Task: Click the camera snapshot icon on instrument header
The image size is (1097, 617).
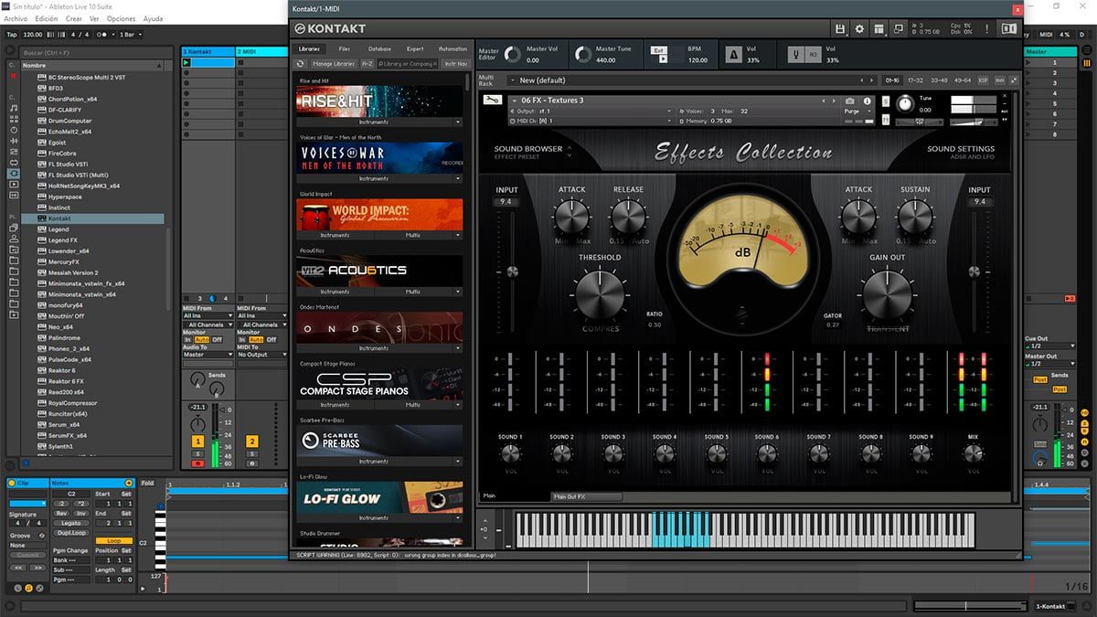Action: (x=850, y=101)
